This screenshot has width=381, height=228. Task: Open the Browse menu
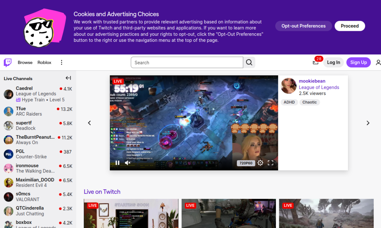click(x=25, y=62)
